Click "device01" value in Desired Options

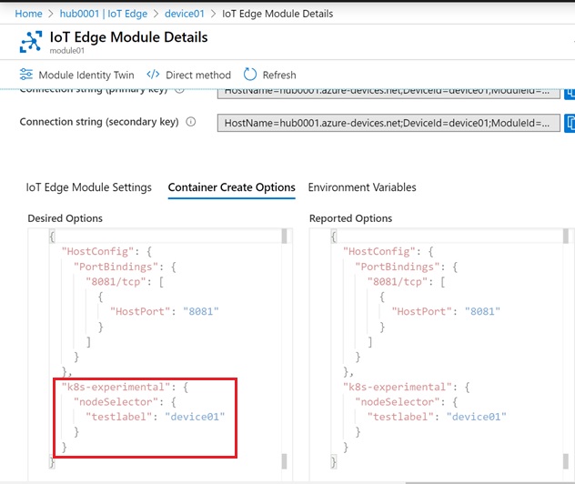tap(195, 417)
